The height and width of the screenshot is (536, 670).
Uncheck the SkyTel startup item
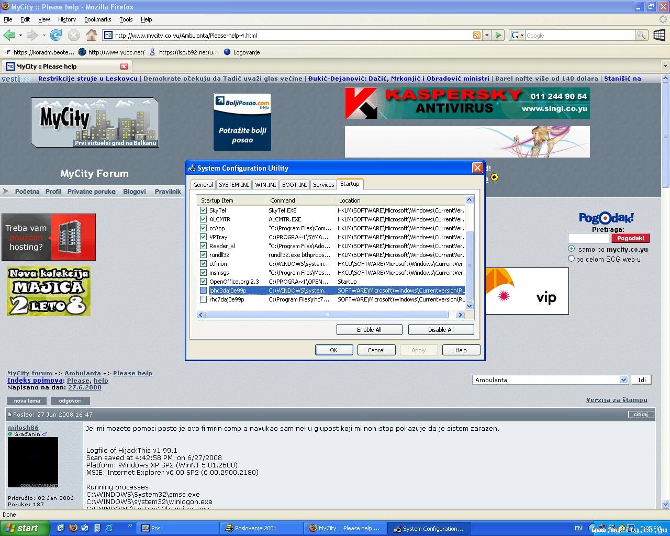[x=204, y=210]
